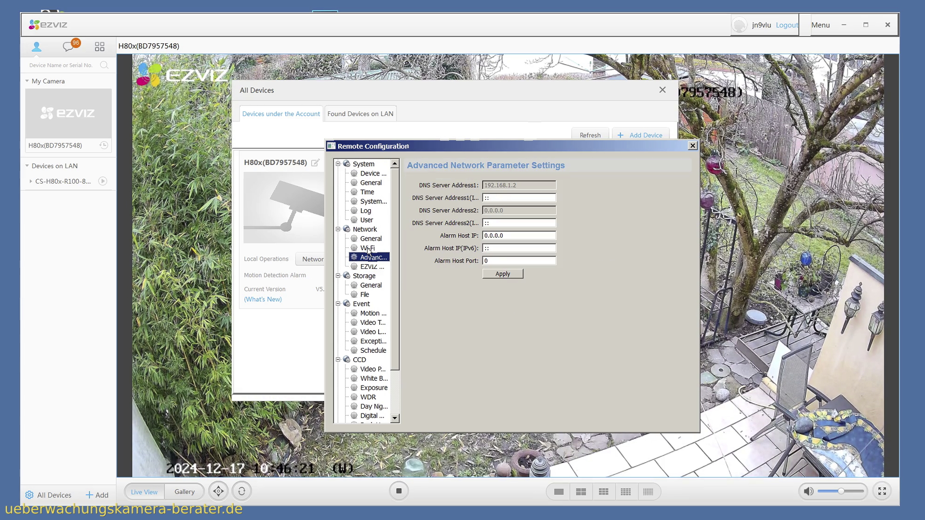
Task: Edit the H80x device name pencil icon
Action: tap(315, 163)
